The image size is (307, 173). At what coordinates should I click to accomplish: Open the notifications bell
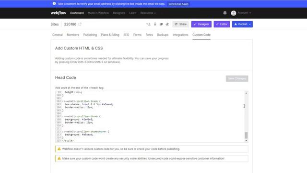tap(225, 13)
